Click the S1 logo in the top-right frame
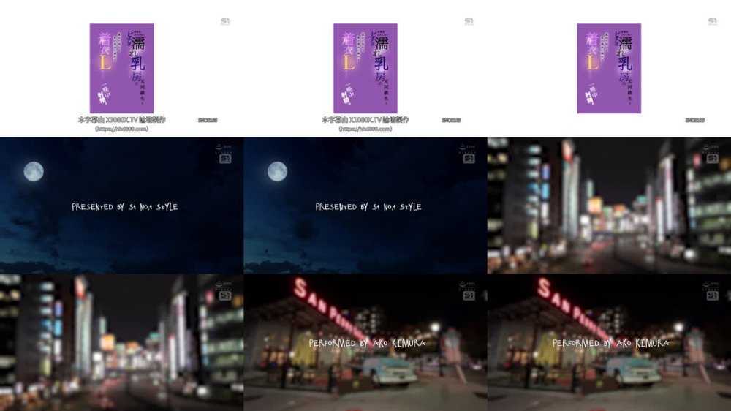Viewport: 731px width, 411px height. pos(712,21)
